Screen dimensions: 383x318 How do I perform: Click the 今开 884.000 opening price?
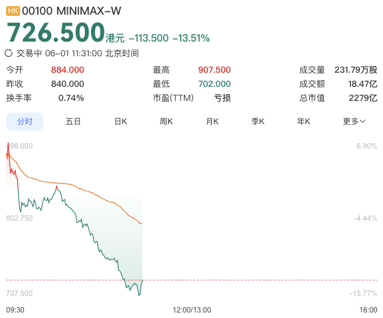pos(67,70)
